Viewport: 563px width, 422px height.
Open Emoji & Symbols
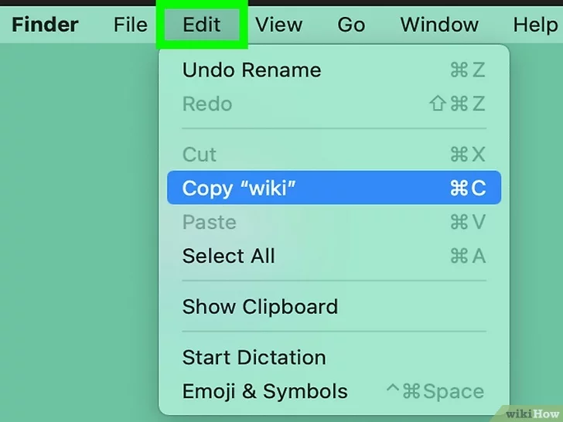(264, 392)
